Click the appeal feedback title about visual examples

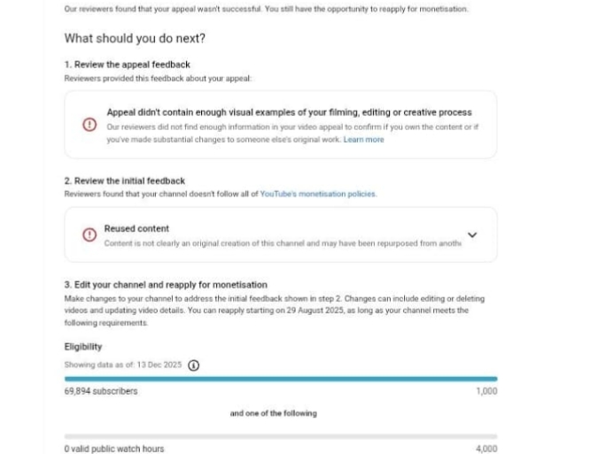(x=289, y=112)
